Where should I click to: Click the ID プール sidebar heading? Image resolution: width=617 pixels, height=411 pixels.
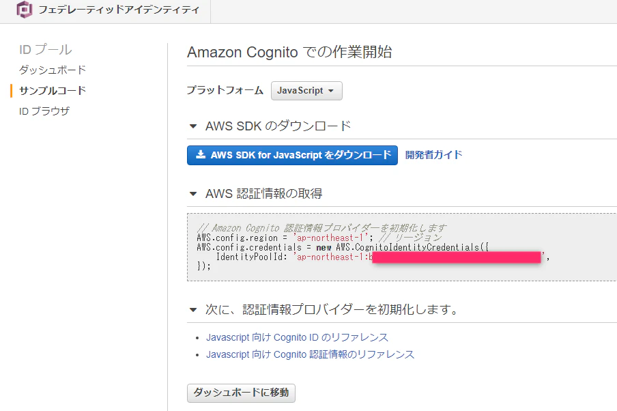click(x=46, y=50)
